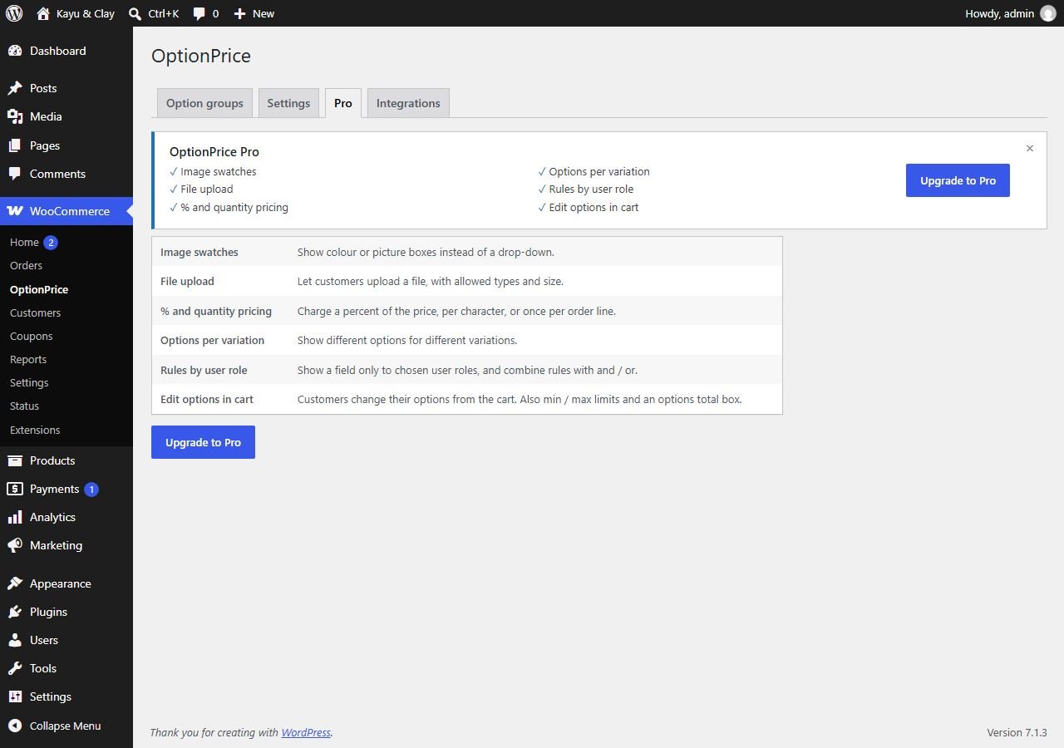Open WooCommerce Home submenu item
This screenshot has height=748, width=1064.
point(24,242)
